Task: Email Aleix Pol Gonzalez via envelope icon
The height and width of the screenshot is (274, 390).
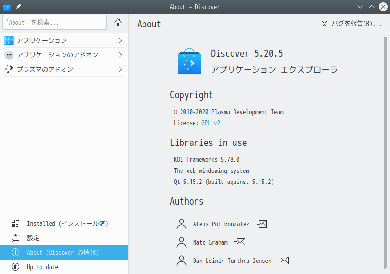Action: tap(261, 224)
